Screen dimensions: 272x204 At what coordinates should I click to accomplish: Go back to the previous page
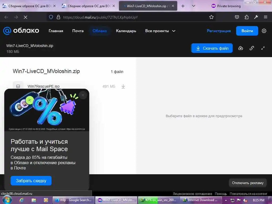tap(6, 17)
